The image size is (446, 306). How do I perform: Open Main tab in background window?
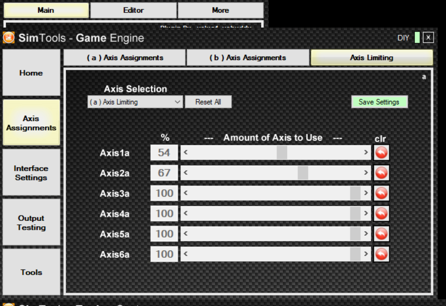pos(46,10)
